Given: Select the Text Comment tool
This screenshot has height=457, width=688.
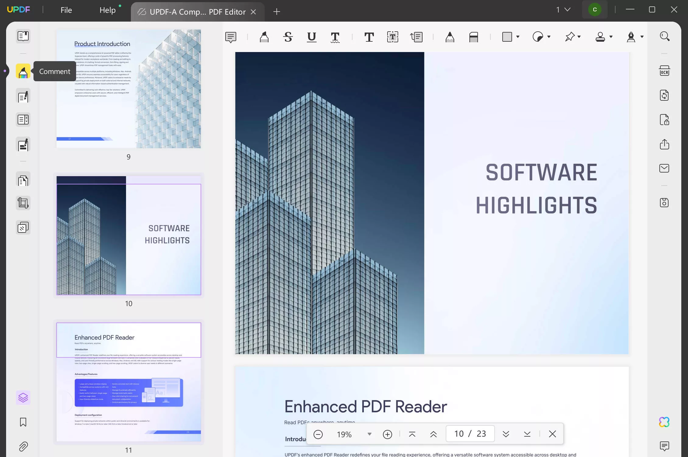Looking at the screenshot, I should tap(369, 37).
